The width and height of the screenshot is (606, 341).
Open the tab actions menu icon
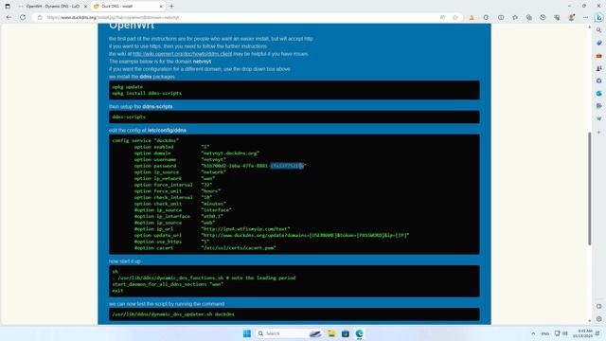pyautogui.click(x=8, y=7)
